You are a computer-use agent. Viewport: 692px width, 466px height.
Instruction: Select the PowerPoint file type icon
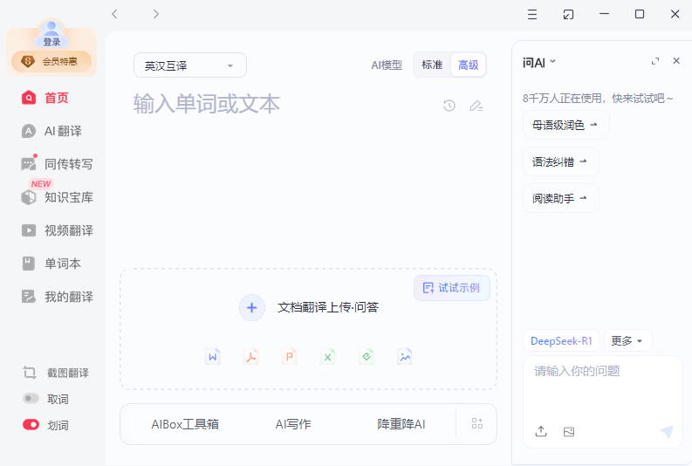coord(290,357)
